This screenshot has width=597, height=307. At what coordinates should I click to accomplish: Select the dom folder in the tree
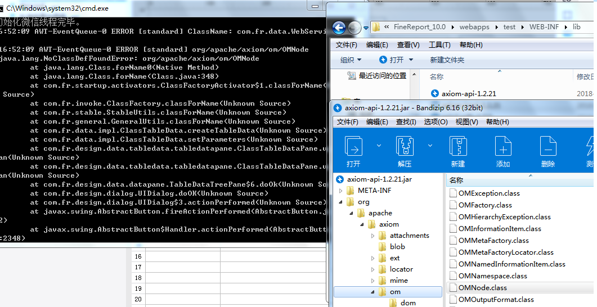(408, 303)
